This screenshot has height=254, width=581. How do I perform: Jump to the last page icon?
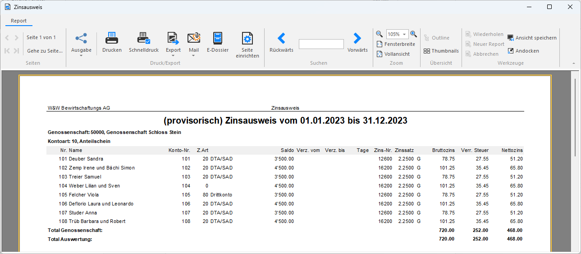point(17,51)
